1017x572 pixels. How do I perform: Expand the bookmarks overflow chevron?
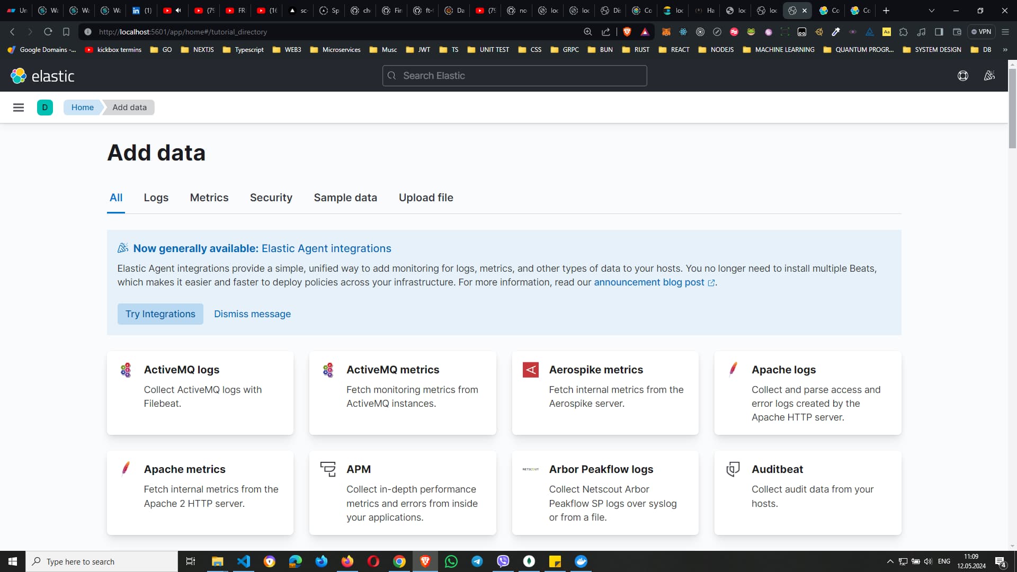[1005, 49]
